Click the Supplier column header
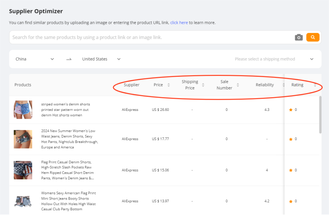Viewport: 329px width, 215px height. [132, 85]
